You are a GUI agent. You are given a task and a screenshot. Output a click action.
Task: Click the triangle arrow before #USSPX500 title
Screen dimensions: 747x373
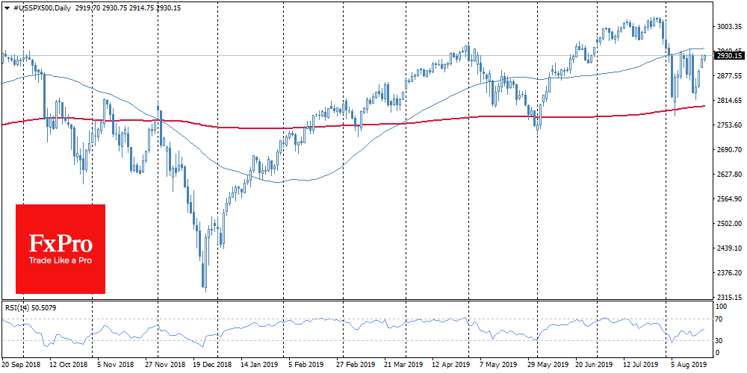click(7, 6)
